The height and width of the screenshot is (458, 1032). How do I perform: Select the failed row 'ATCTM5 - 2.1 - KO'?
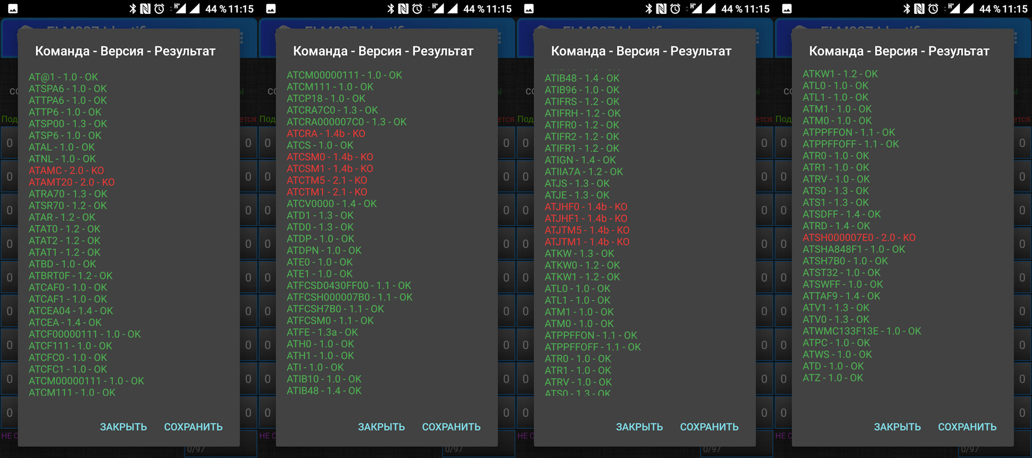point(327,180)
